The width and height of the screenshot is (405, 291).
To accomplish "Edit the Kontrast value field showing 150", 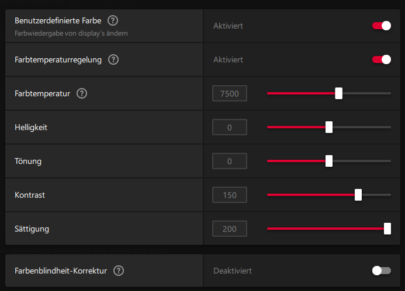I will (x=230, y=195).
